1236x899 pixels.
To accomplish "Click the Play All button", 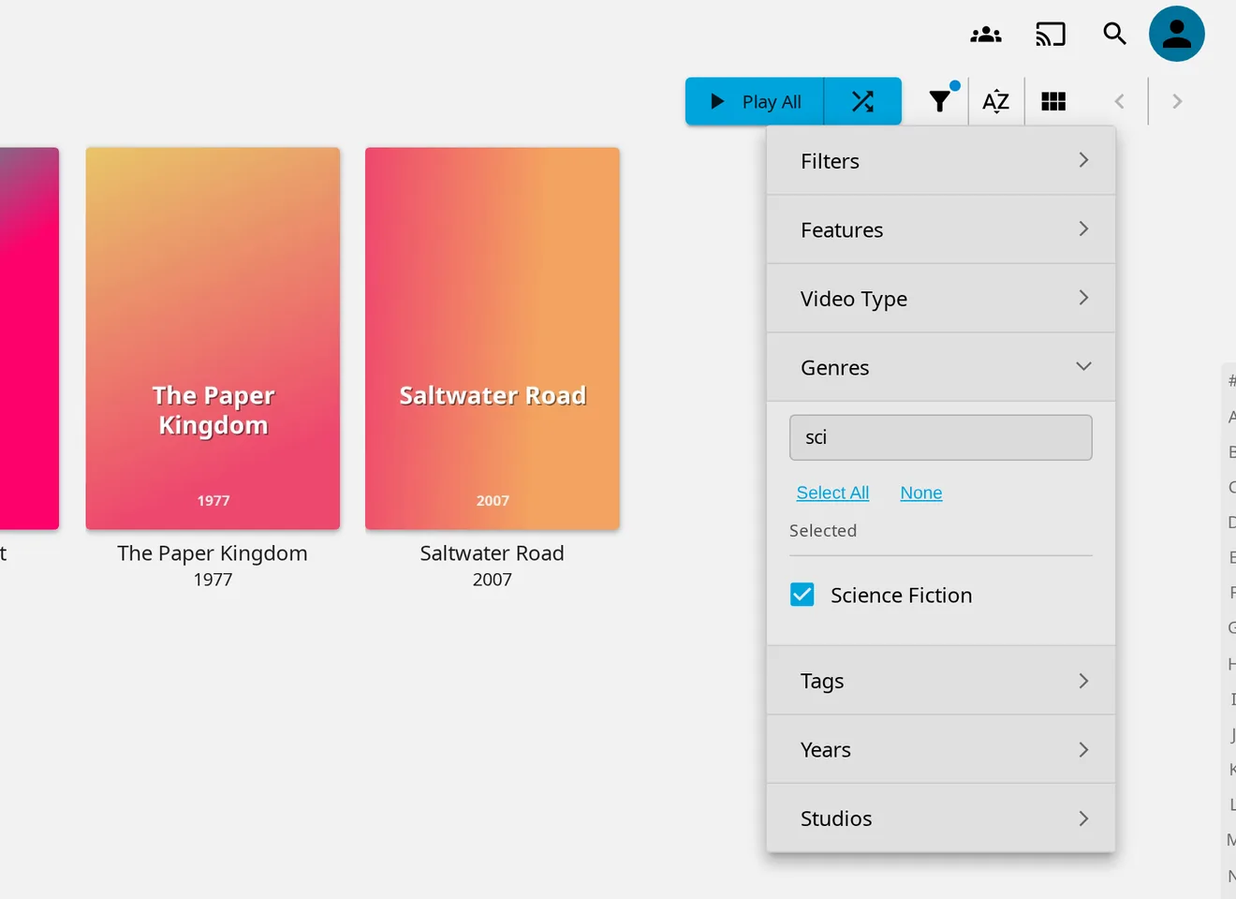I will [755, 101].
